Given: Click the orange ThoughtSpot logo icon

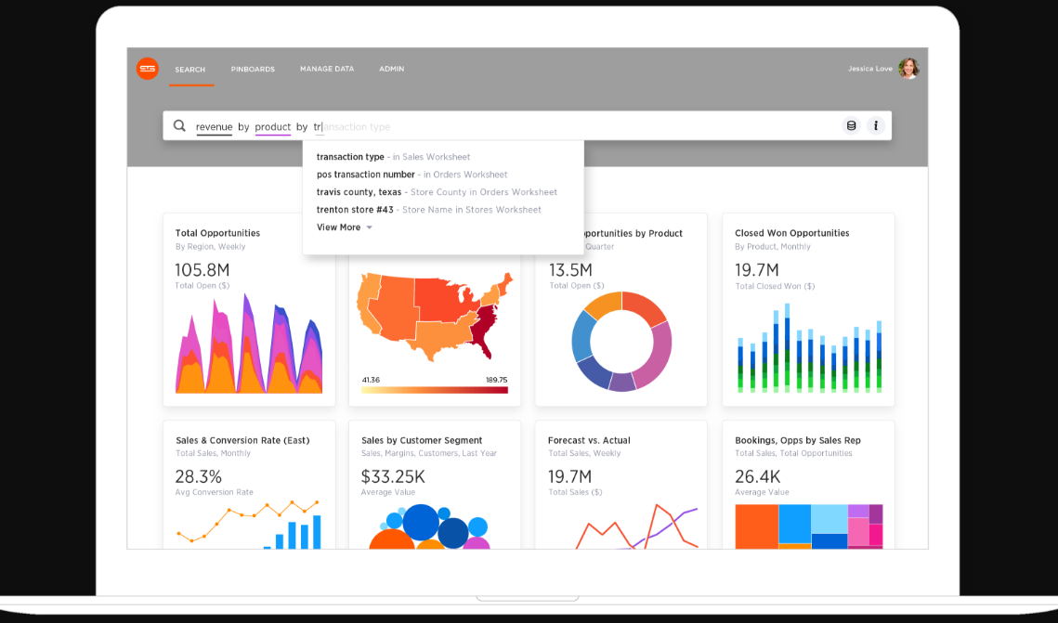Looking at the screenshot, I should [148, 69].
